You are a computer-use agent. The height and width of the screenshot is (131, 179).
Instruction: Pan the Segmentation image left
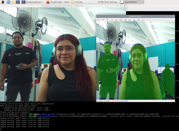click(x=99, y=20)
